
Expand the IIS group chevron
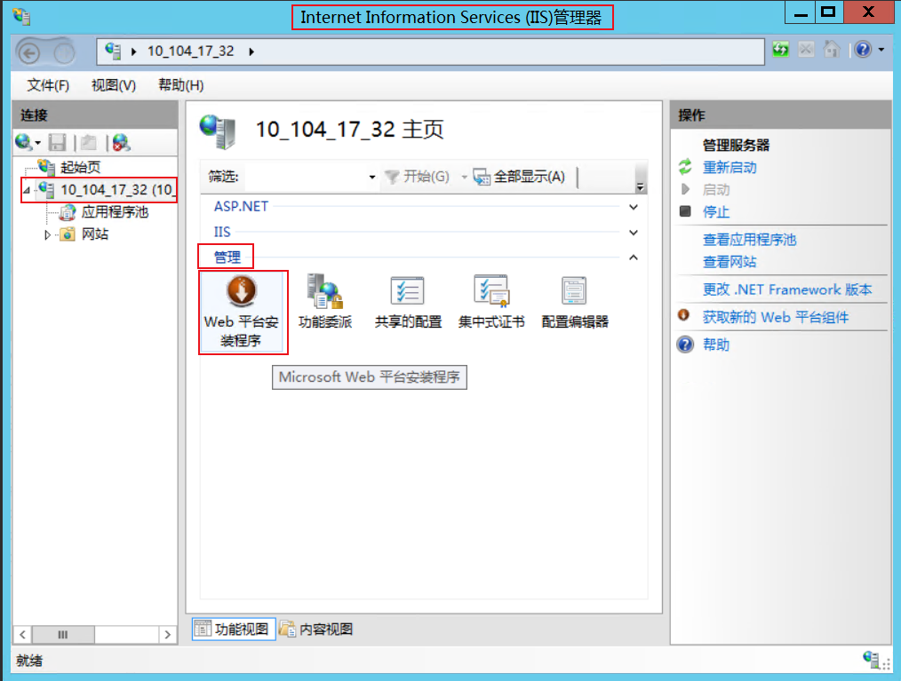pyautogui.click(x=634, y=233)
